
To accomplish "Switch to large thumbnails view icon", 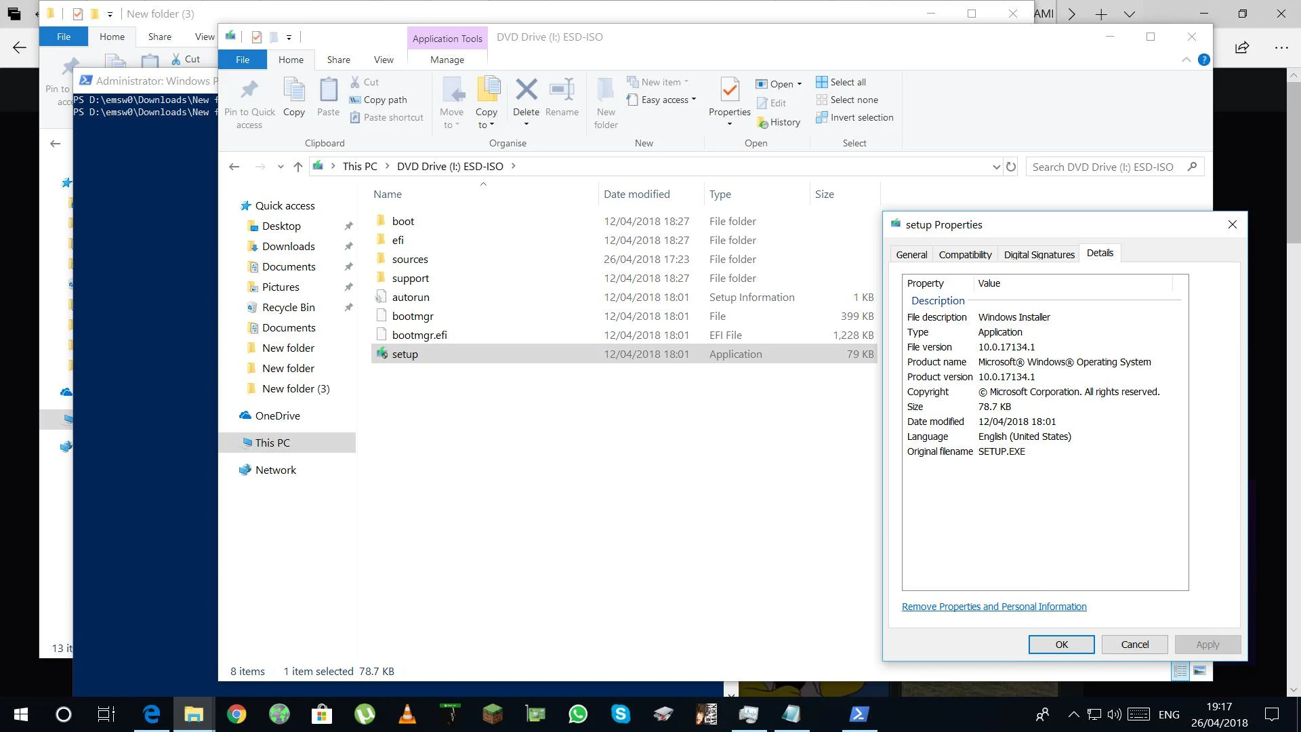I will point(1200,671).
